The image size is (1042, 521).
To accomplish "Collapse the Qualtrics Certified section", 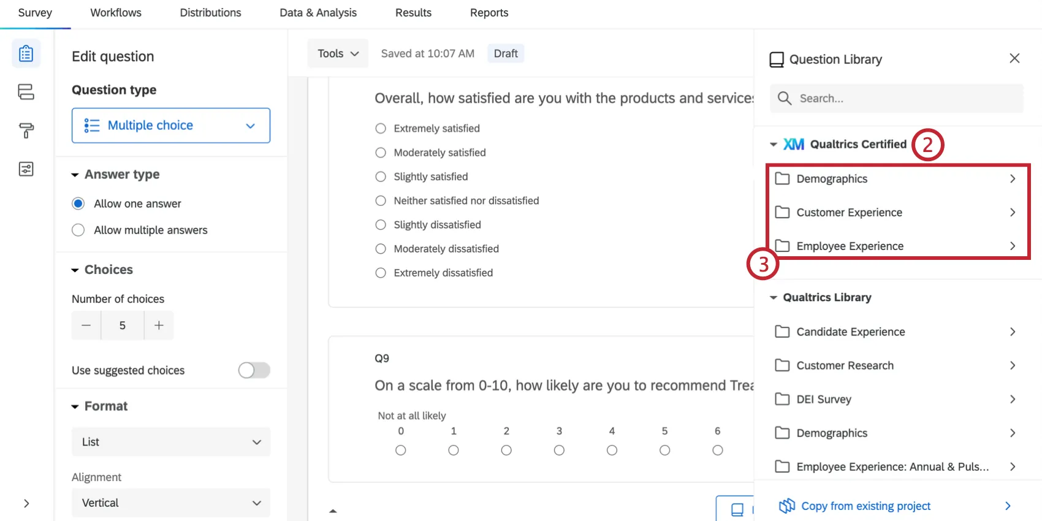I will [x=774, y=145].
